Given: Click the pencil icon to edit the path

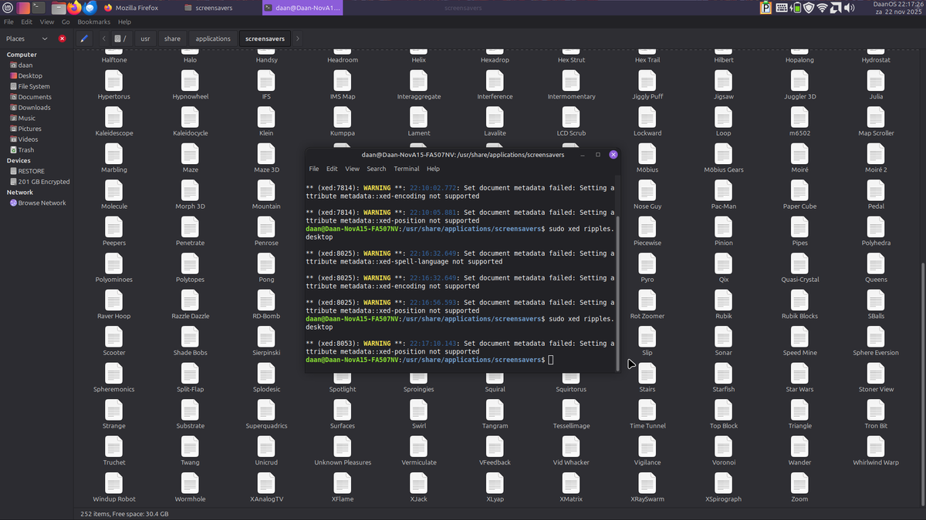Looking at the screenshot, I should click(84, 37).
